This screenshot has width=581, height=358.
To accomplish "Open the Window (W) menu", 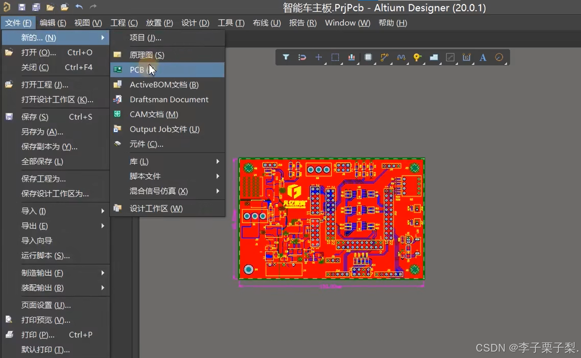I will pyautogui.click(x=348, y=23).
